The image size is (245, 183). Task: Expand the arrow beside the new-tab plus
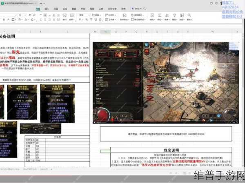44,3
